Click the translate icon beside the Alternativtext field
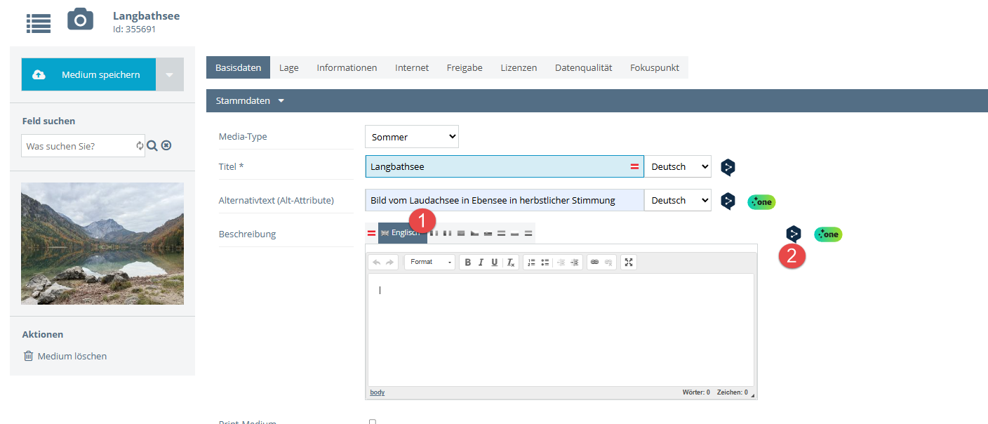Viewport: 988px width, 424px height. pyautogui.click(x=728, y=201)
